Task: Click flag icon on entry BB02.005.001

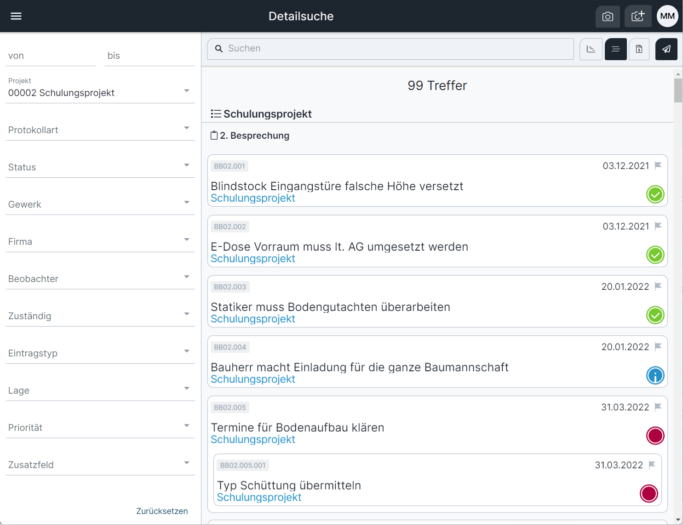Action: coord(652,465)
